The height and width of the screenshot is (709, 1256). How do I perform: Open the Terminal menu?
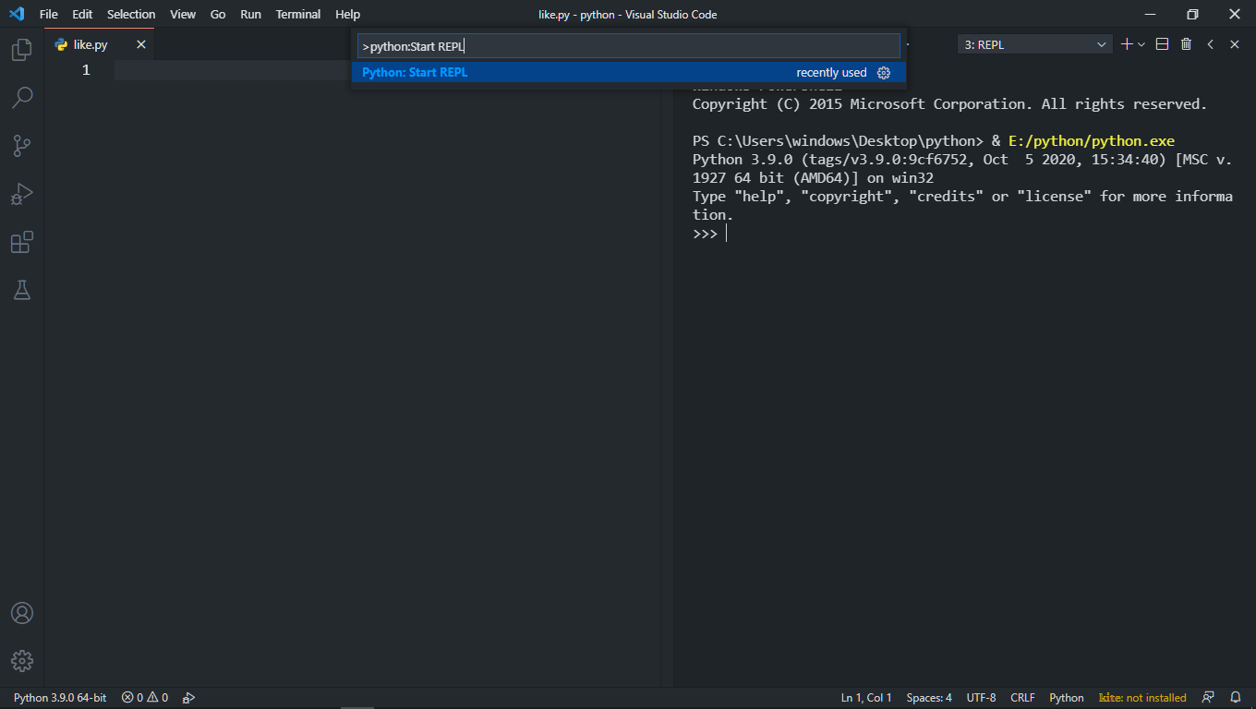(x=298, y=14)
